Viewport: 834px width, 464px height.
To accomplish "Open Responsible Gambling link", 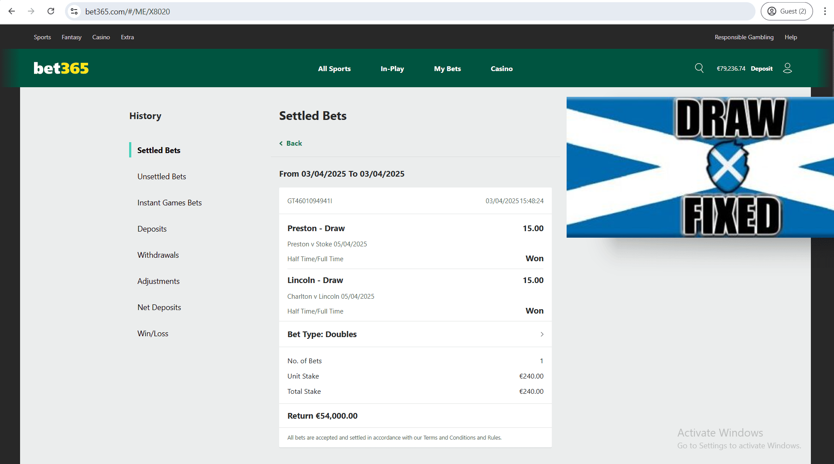I will [x=744, y=37].
